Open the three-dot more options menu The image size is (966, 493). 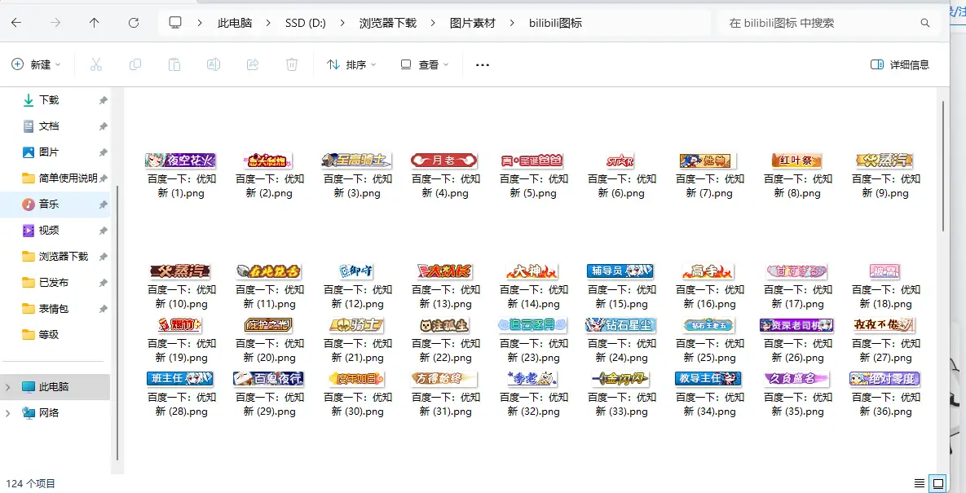(x=483, y=64)
